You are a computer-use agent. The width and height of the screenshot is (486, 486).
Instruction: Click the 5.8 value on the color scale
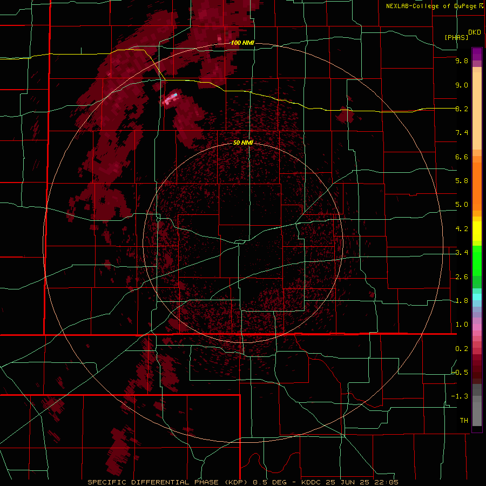coord(462,181)
